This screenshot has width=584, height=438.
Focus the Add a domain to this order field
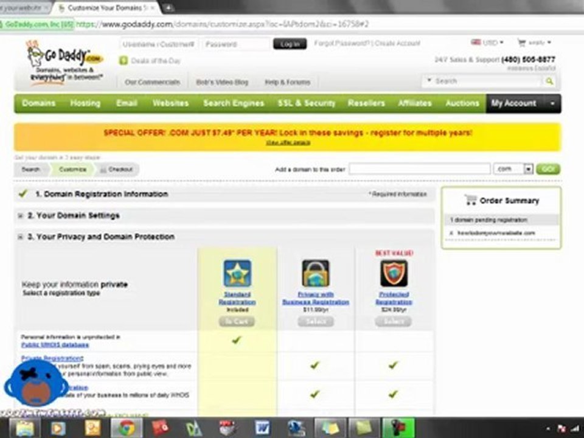[x=420, y=169]
